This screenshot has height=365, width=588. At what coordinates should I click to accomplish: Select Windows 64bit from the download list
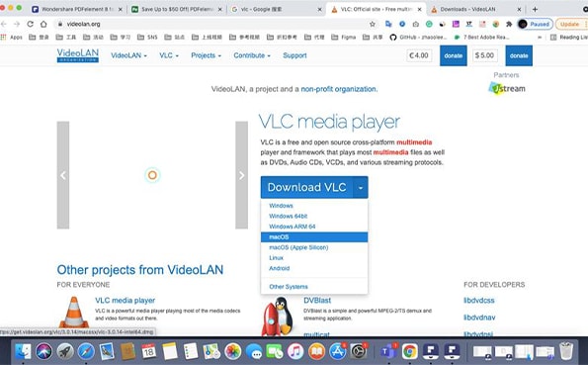pos(288,216)
